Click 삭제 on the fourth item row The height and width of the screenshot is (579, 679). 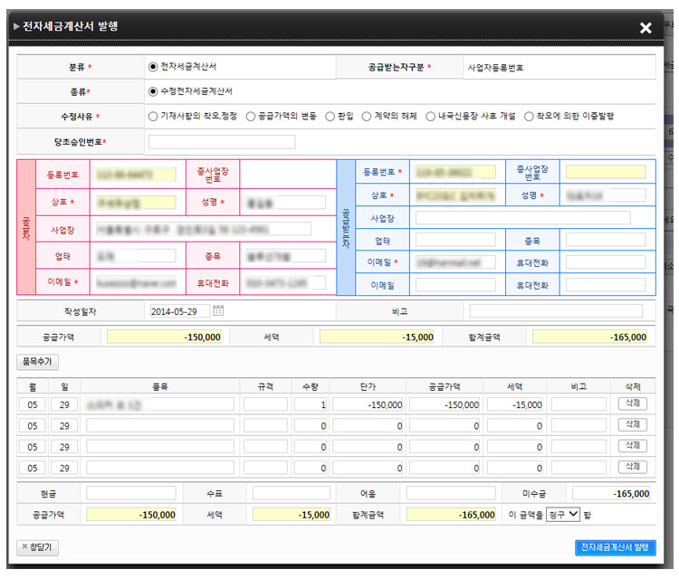point(633,467)
